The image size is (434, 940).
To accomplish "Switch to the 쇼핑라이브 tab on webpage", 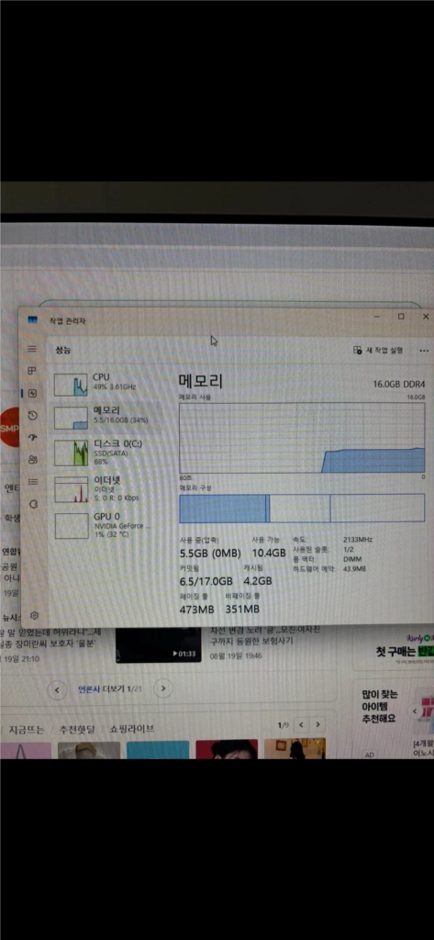I will coord(132,730).
